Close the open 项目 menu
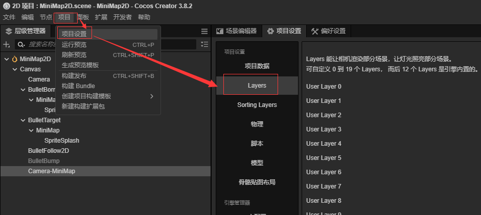 coord(64,17)
